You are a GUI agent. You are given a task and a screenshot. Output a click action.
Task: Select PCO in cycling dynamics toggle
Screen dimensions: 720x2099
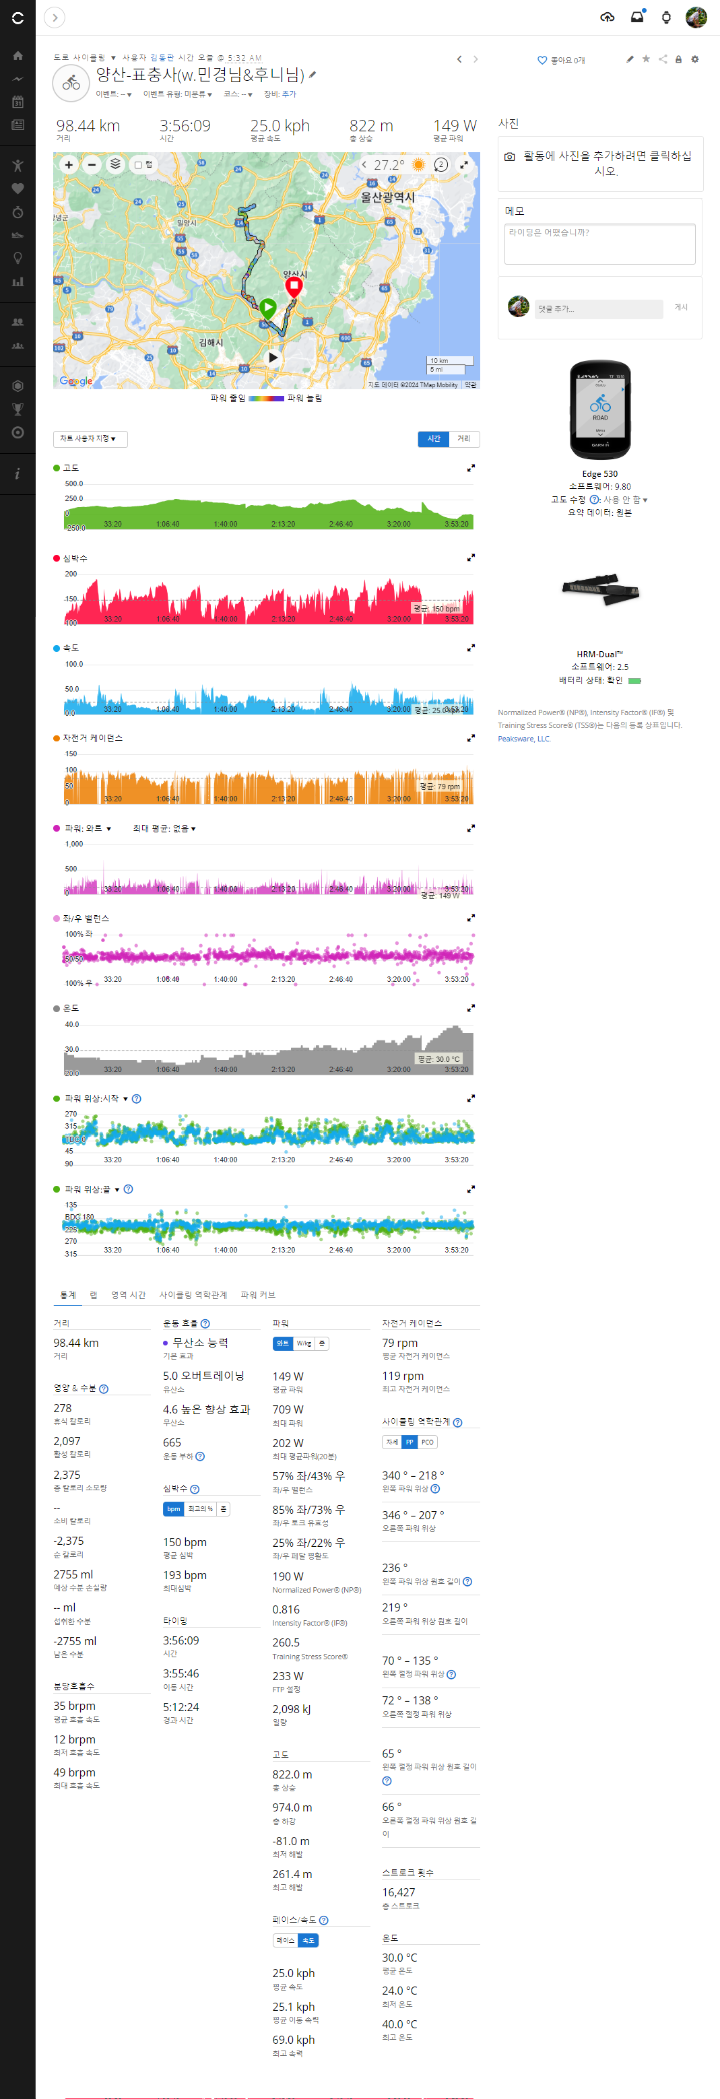point(427,1442)
